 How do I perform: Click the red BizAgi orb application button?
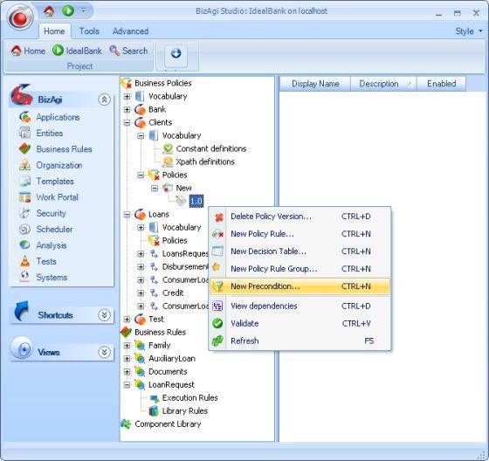coord(21,17)
